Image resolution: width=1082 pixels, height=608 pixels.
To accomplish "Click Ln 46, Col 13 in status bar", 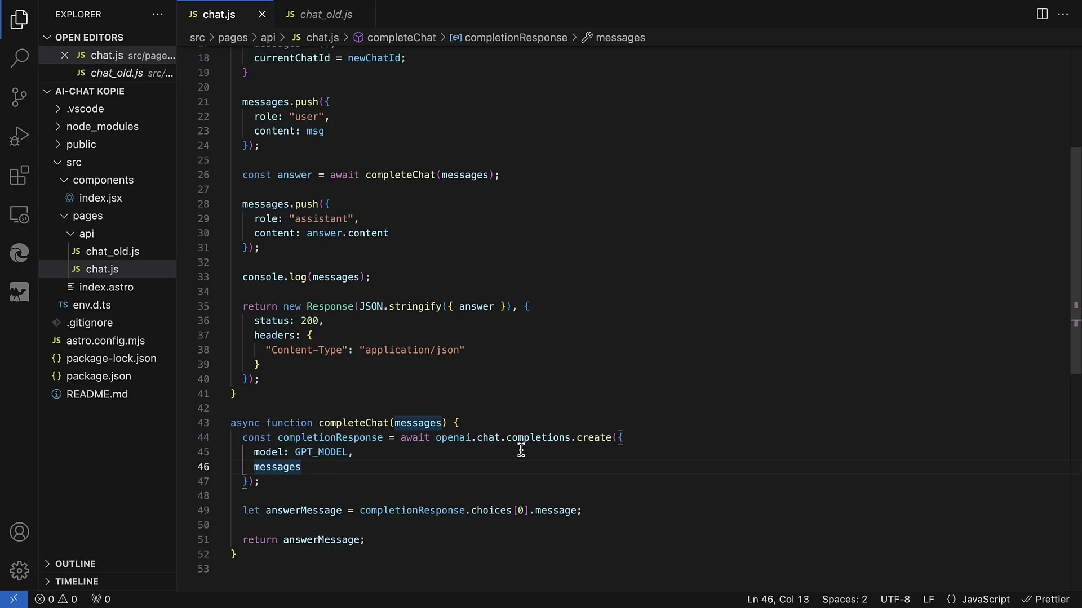I will pos(778,599).
